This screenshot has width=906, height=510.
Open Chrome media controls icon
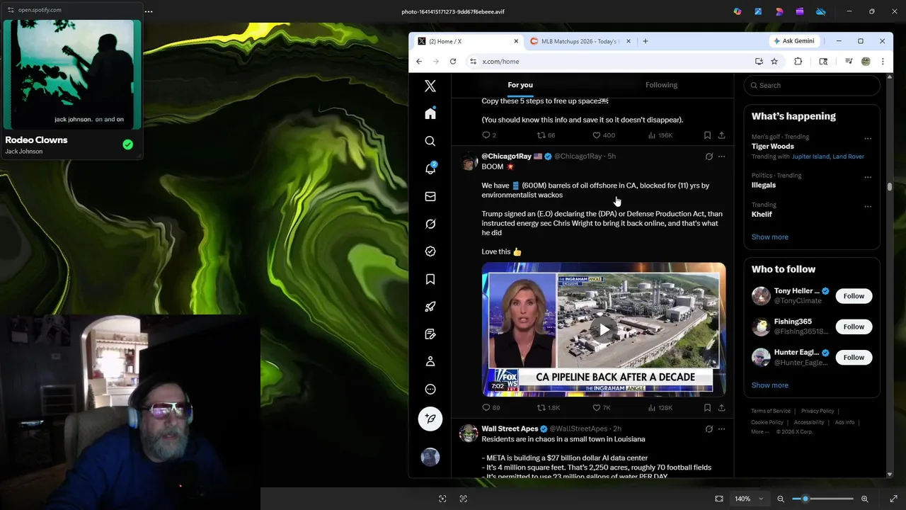coord(849,62)
